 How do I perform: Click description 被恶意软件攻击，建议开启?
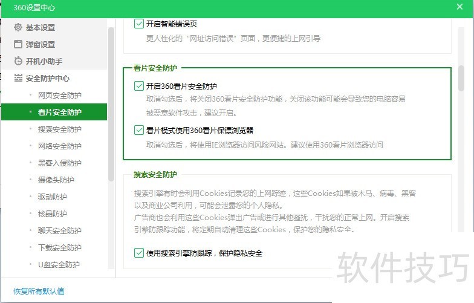191,112
